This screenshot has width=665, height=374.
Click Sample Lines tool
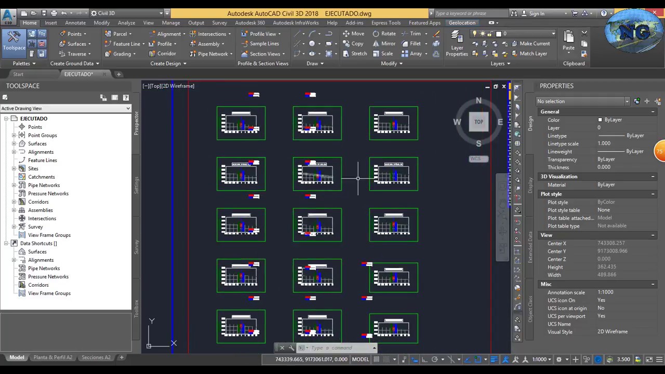pyautogui.click(x=260, y=44)
